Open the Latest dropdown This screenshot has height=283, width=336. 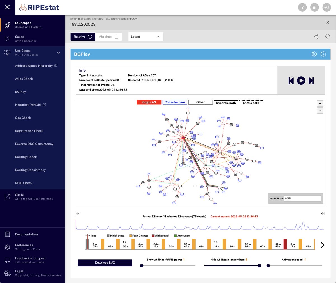click(x=146, y=37)
